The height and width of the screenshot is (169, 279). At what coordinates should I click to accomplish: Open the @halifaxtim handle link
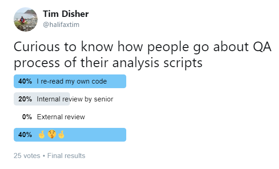click(x=61, y=25)
